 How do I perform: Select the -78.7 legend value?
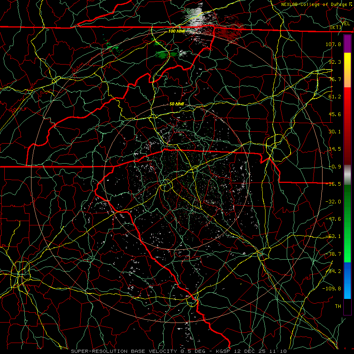(x=333, y=254)
